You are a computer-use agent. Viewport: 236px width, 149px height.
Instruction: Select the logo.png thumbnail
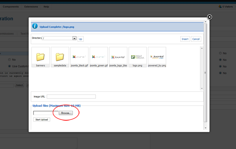click(x=138, y=57)
